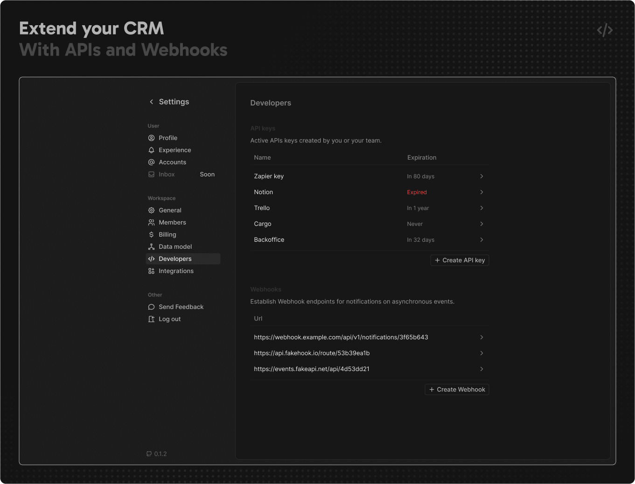Click the Trello API key name
The height and width of the screenshot is (484, 635).
pos(262,208)
